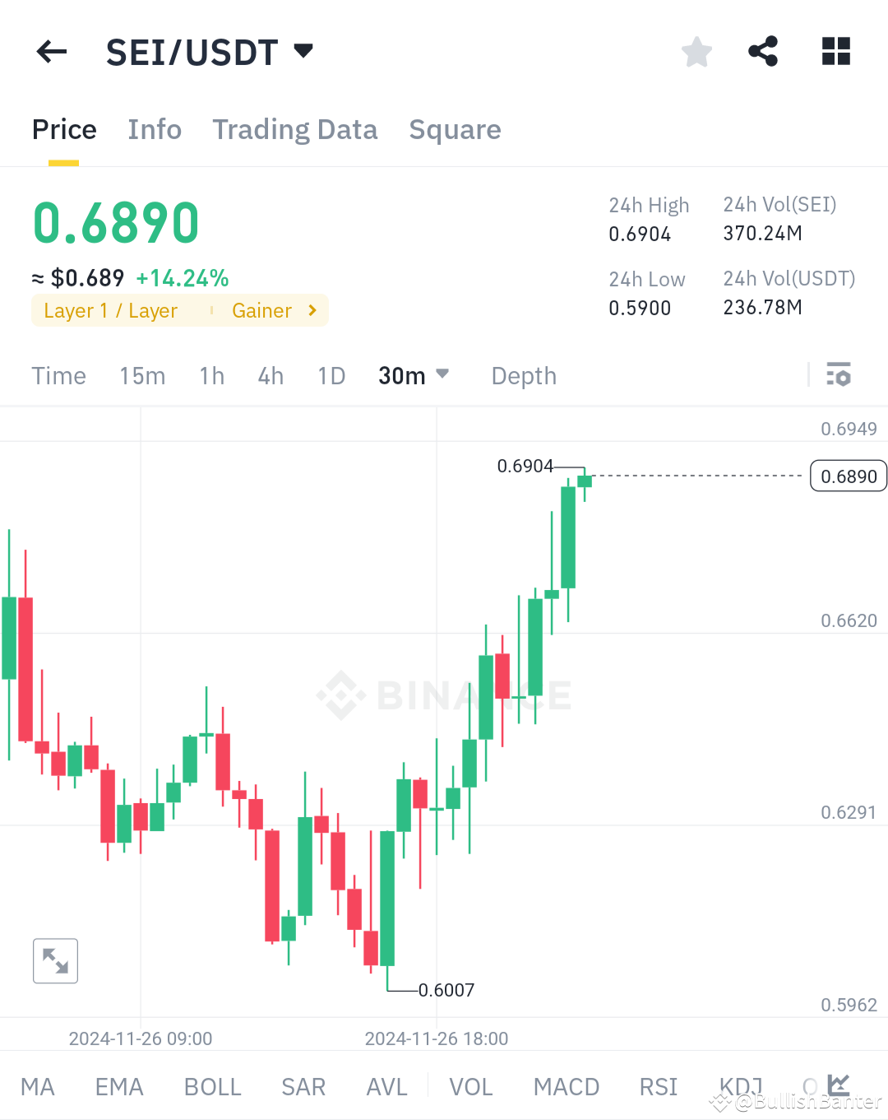Select the MACD indicator option

click(566, 1086)
